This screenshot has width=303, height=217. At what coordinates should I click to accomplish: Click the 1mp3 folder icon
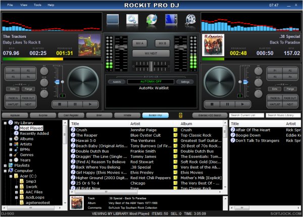(x=22, y=181)
